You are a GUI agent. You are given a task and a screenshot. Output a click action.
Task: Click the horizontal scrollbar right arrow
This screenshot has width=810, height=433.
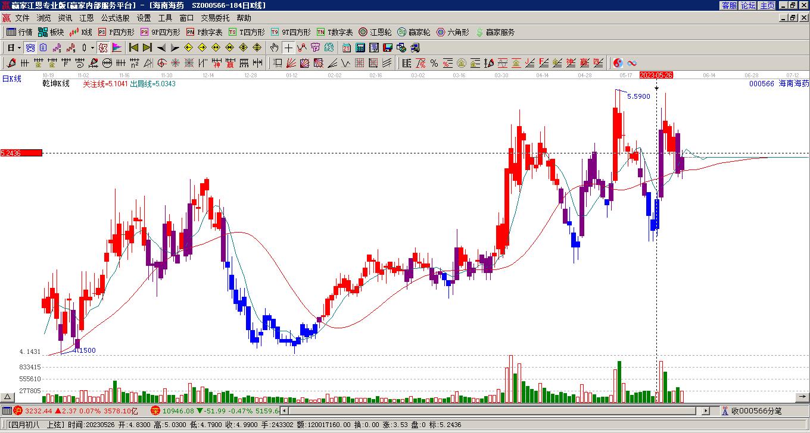coord(706,410)
